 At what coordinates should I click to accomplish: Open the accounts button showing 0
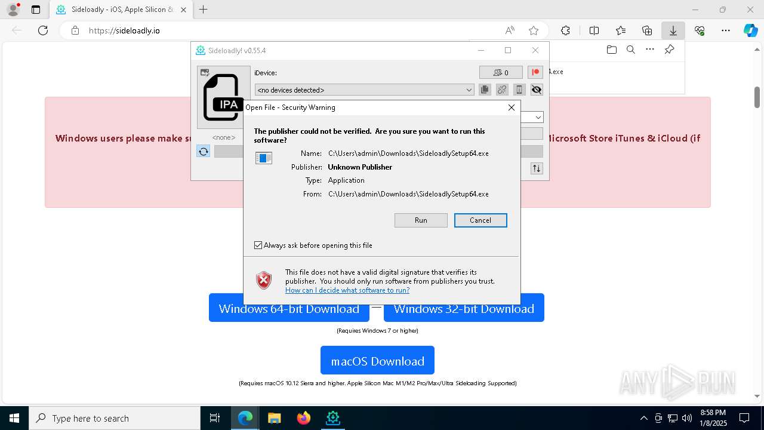pos(501,72)
